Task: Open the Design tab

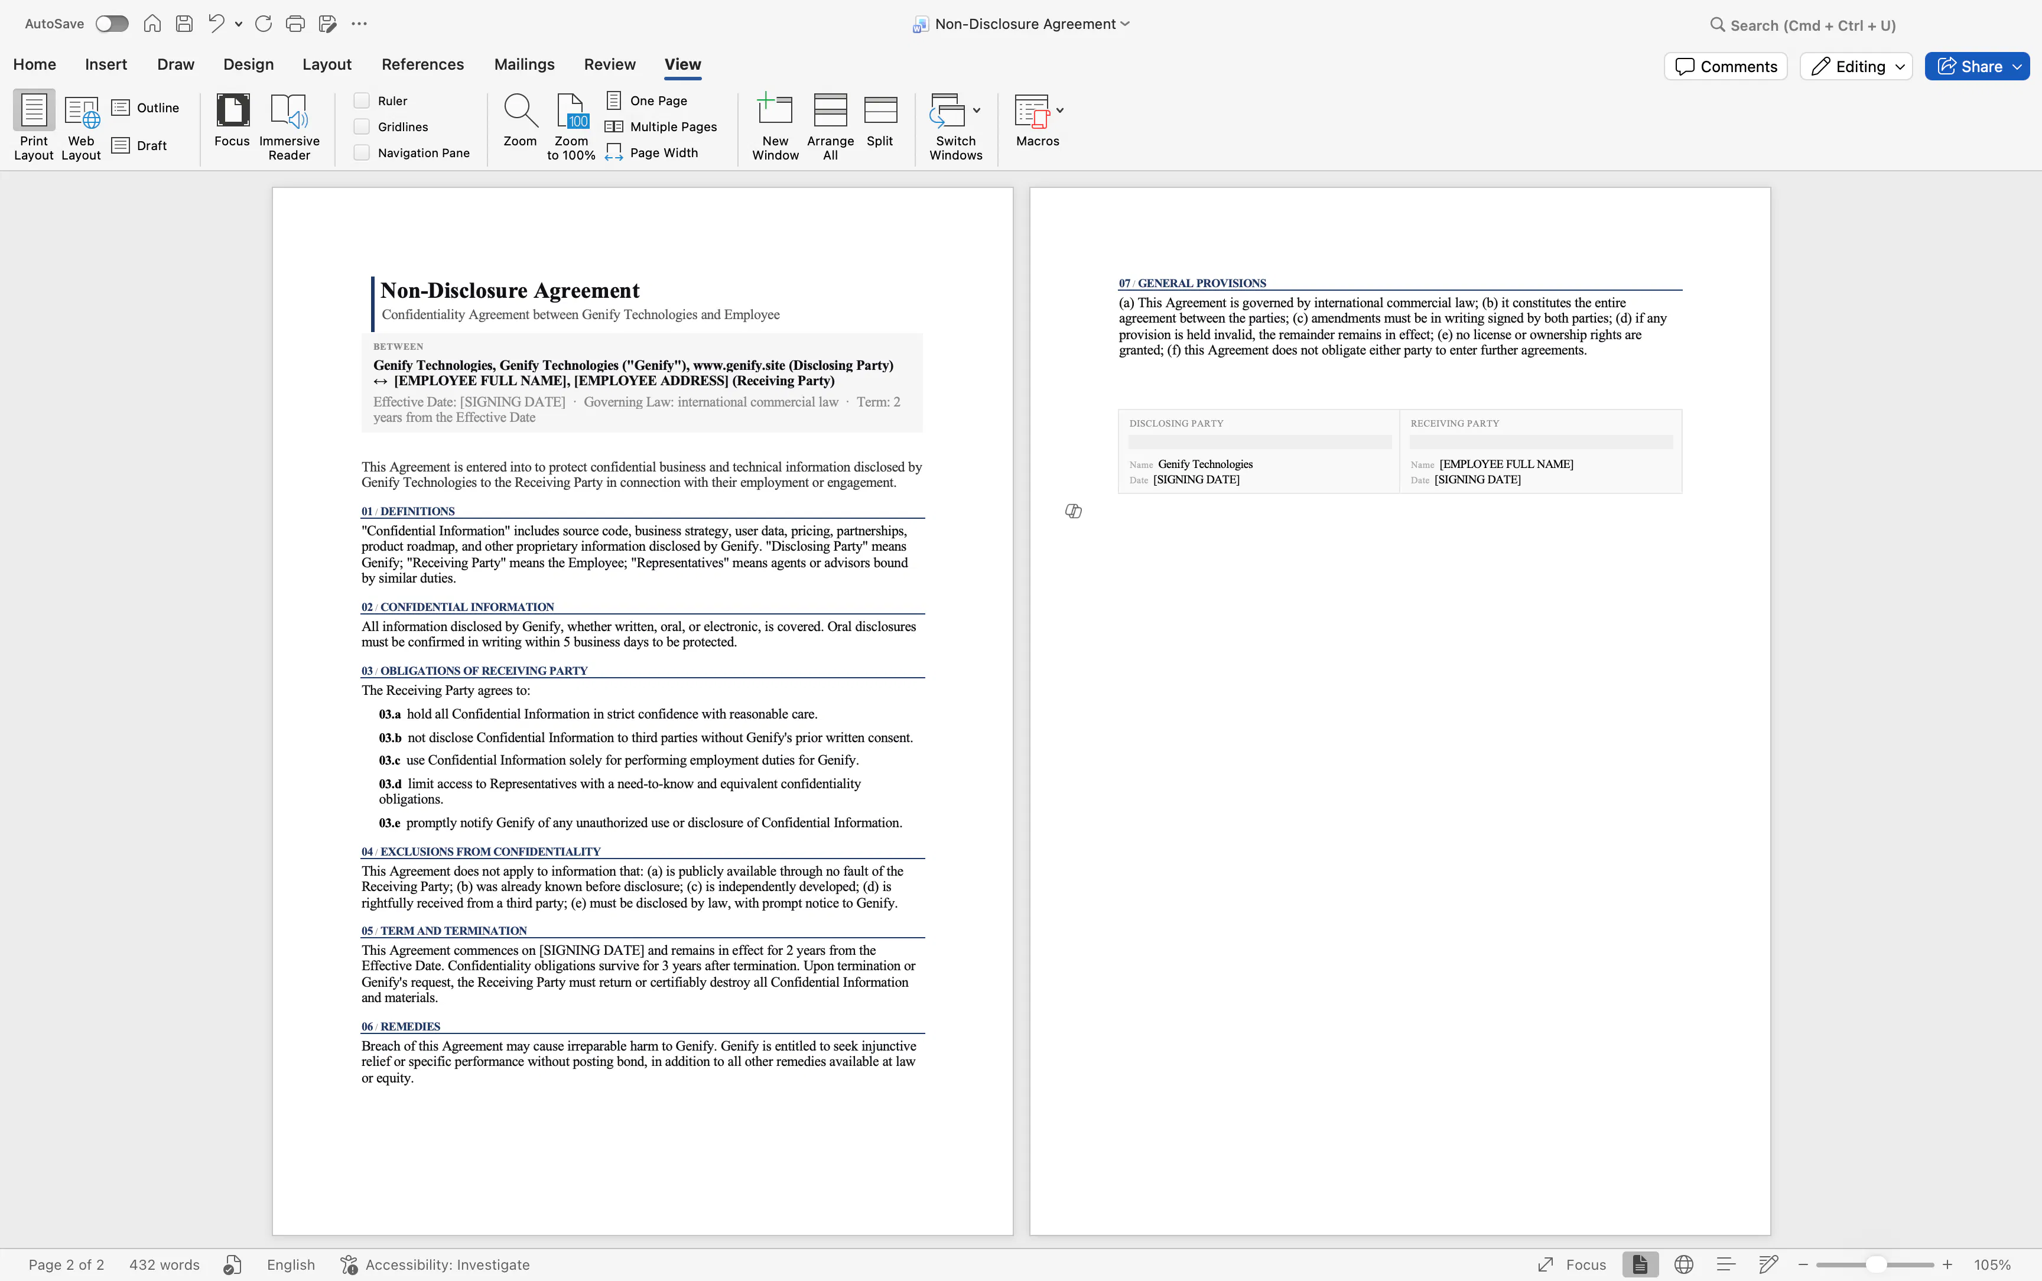Action: [x=248, y=64]
